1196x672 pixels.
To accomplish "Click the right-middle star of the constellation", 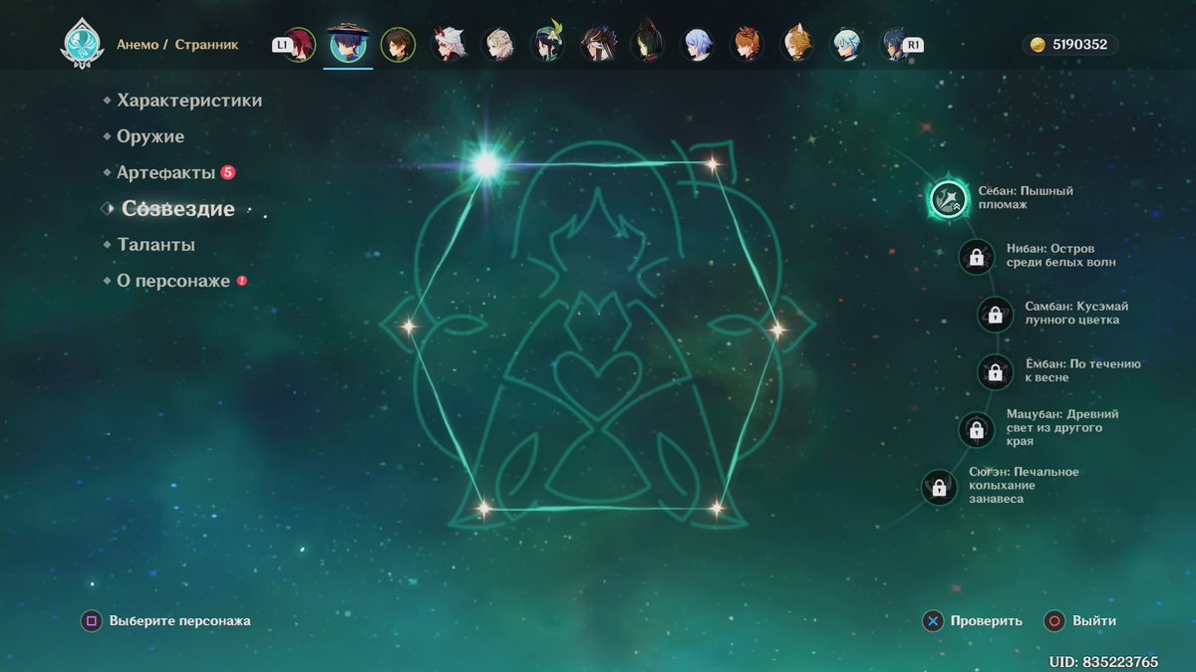I will point(777,329).
